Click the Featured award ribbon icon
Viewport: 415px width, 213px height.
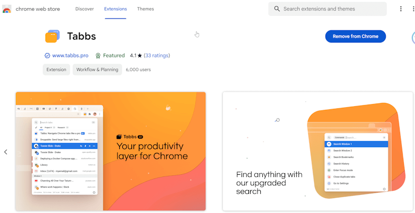pyautogui.click(x=98, y=55)
